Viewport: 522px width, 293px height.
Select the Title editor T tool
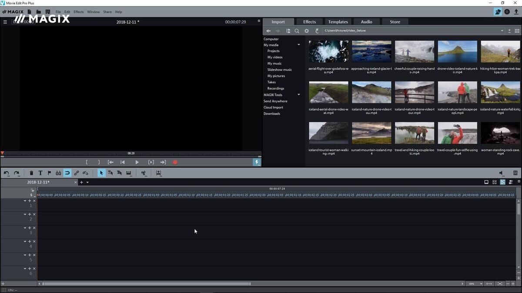click(40, 173)
